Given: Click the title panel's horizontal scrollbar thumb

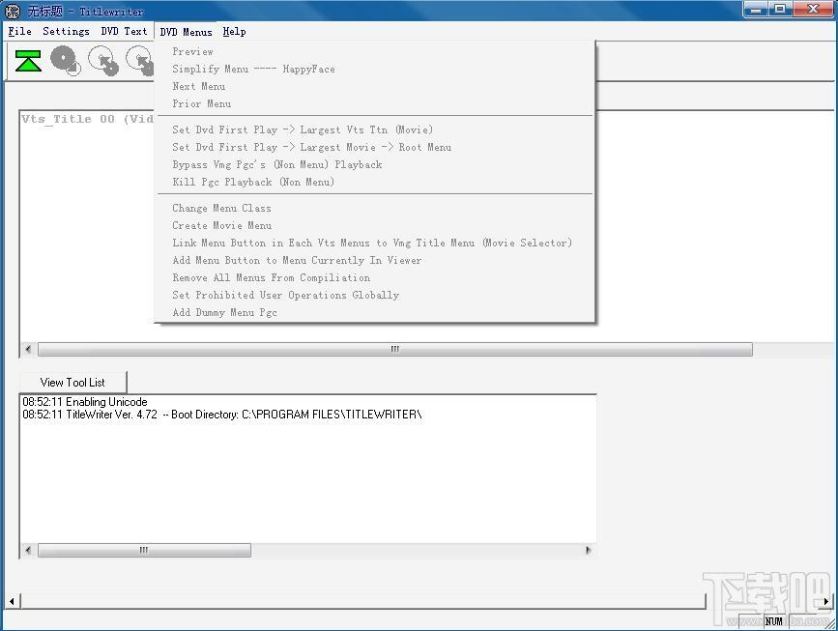Looking at the screenshot, I should click(x=395, y=350).
